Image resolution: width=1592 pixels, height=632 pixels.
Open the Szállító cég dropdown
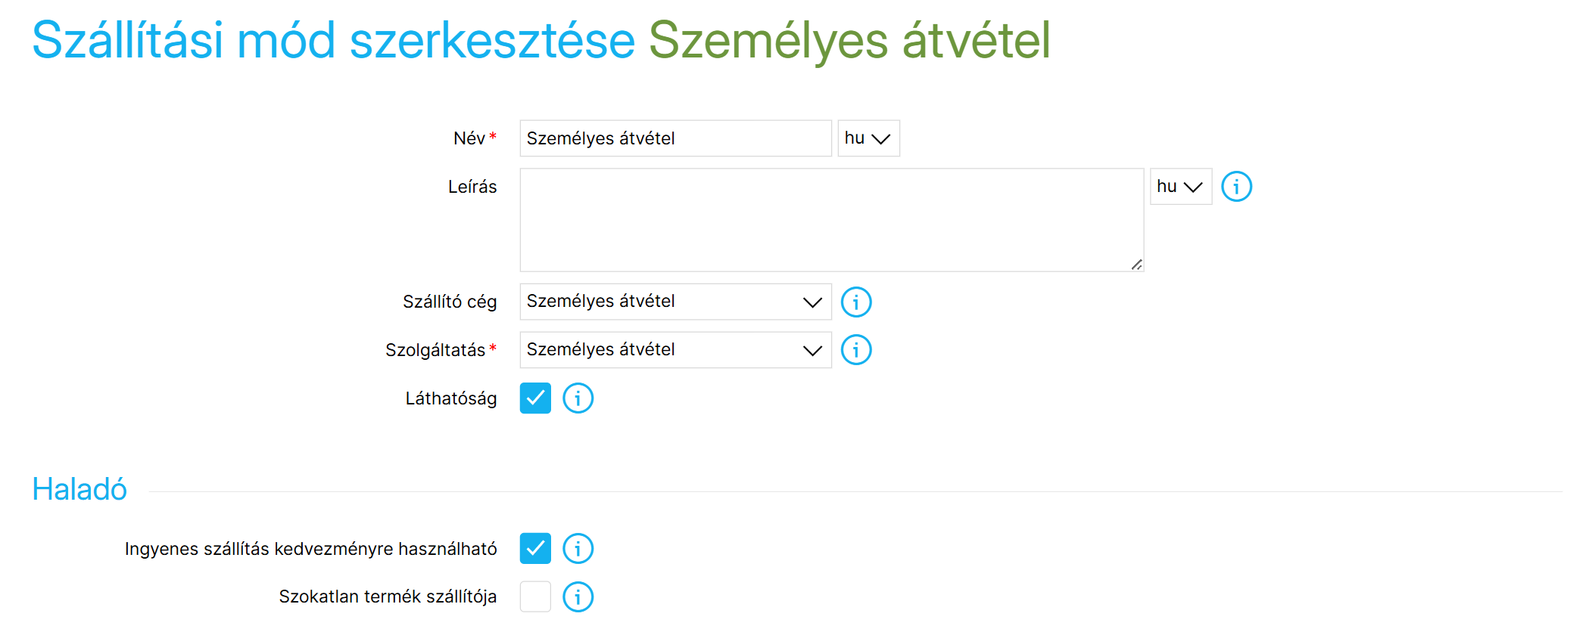click(x=675, y=302)
